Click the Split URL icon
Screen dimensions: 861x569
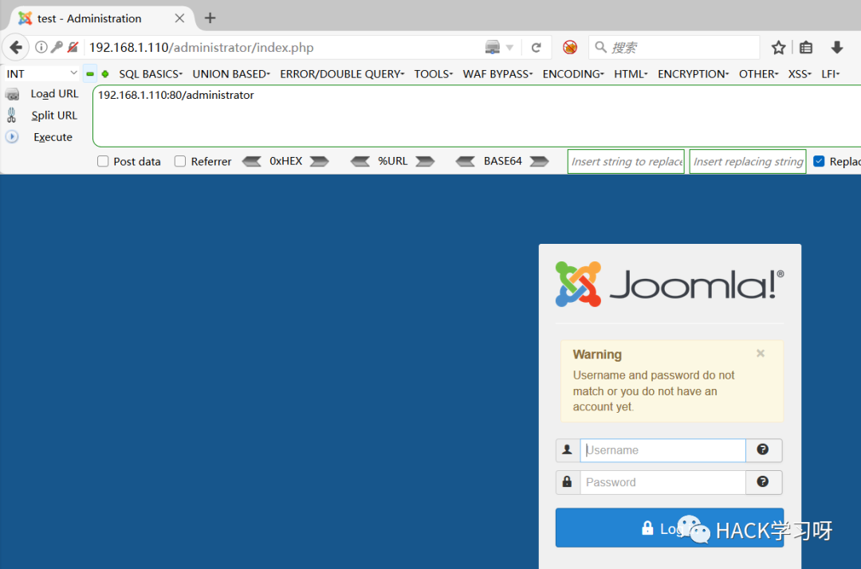click(11, 116)
